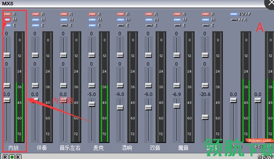
Task: Toggle the R button on the 音乐左右 channel
Action: 64,14
